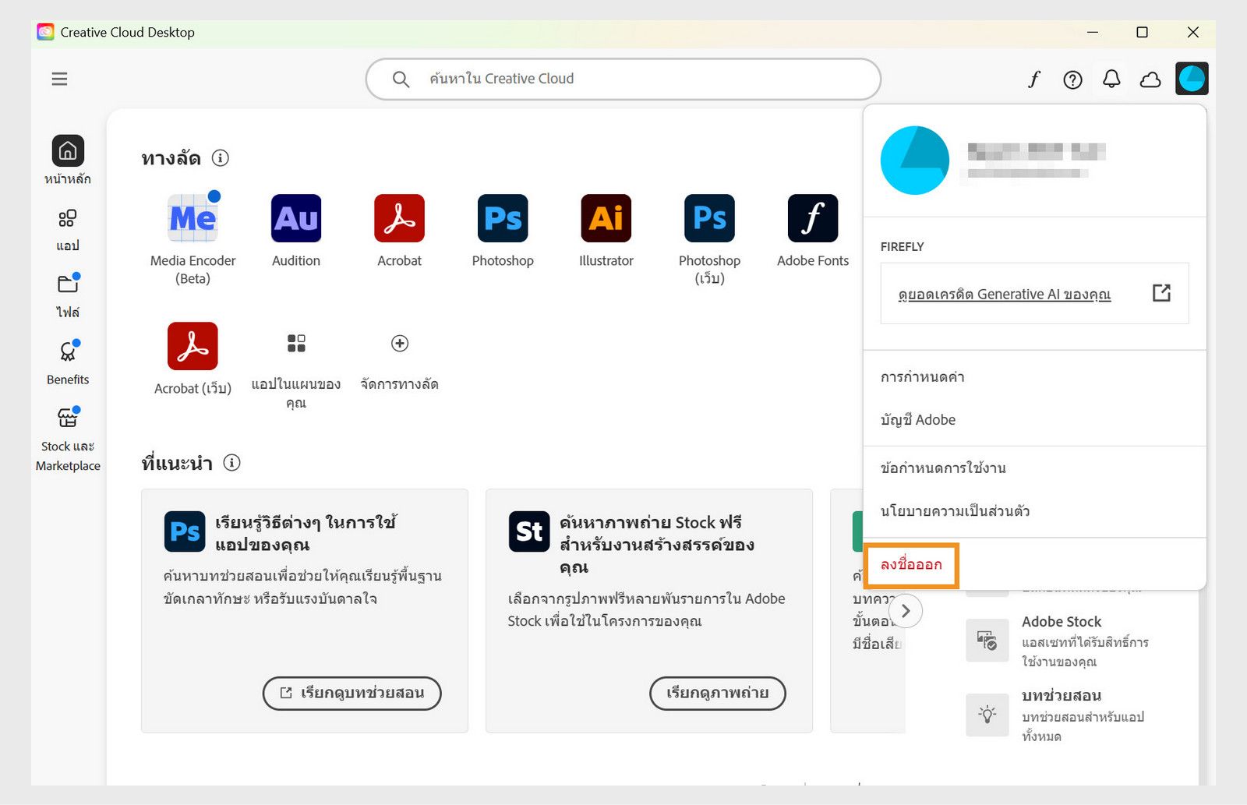Screen dimensions: 1247x805
Task: Click the profile avatar in header
Action: tap(1192, 79)
